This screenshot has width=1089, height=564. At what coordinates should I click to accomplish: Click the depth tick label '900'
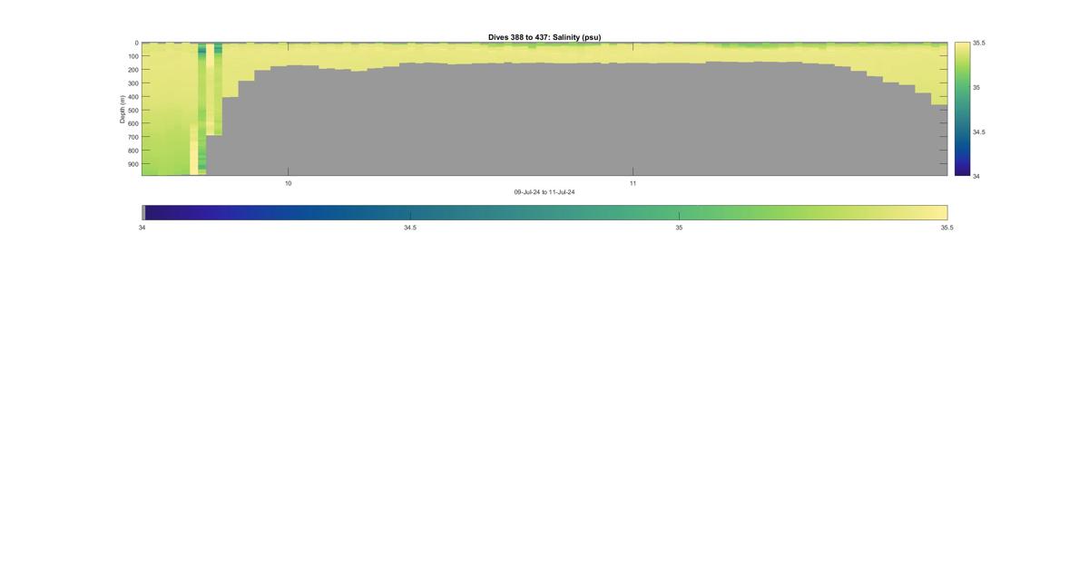pyautogui.click(x=132, y=164)
